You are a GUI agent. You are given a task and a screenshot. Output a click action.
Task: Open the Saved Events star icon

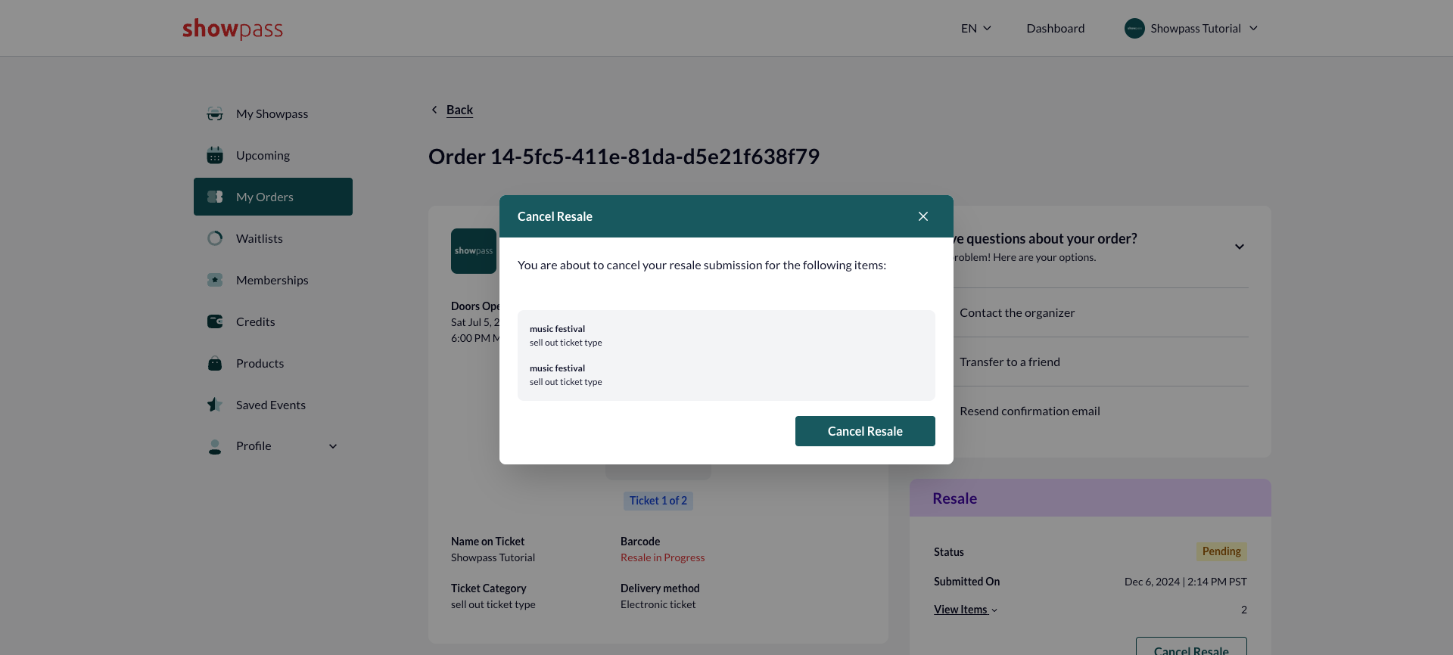(x=215, y=405)
